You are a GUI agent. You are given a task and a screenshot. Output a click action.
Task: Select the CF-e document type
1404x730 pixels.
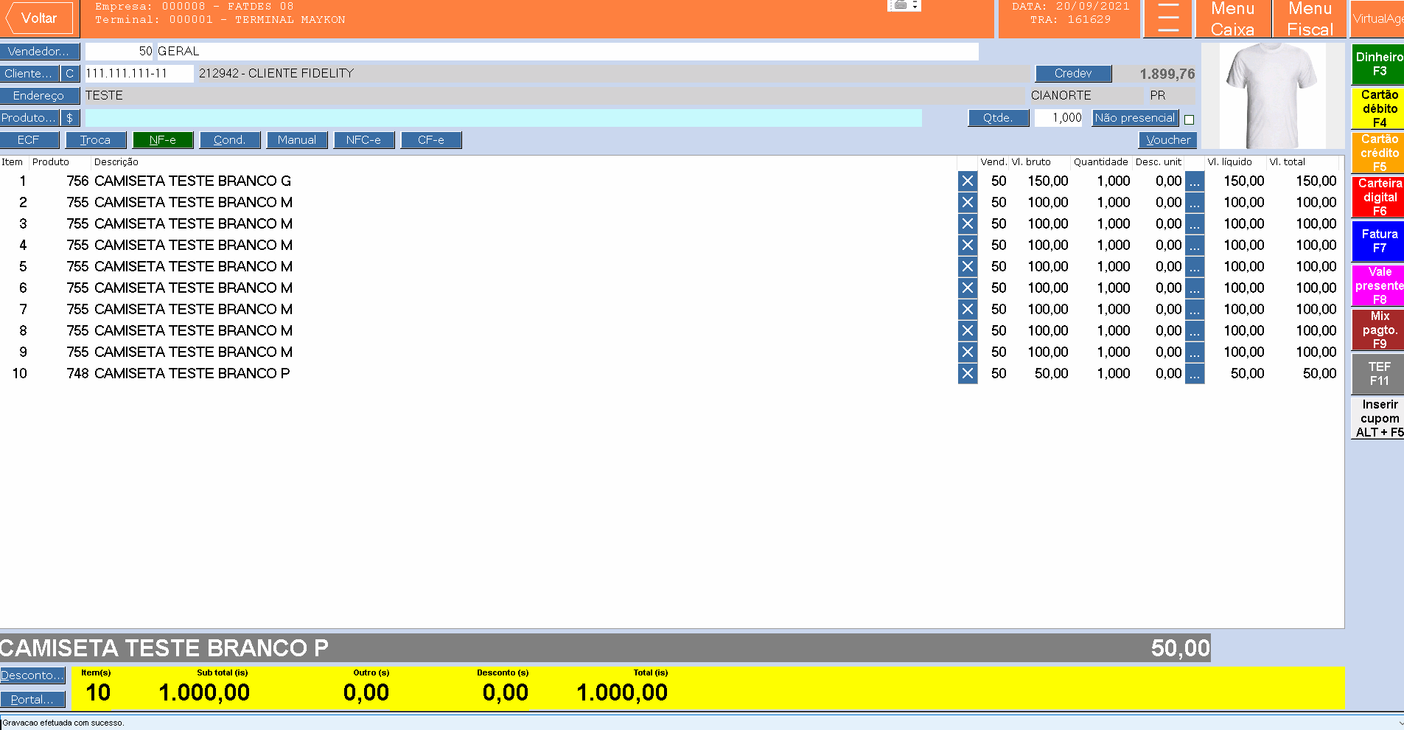click(431, 140)
